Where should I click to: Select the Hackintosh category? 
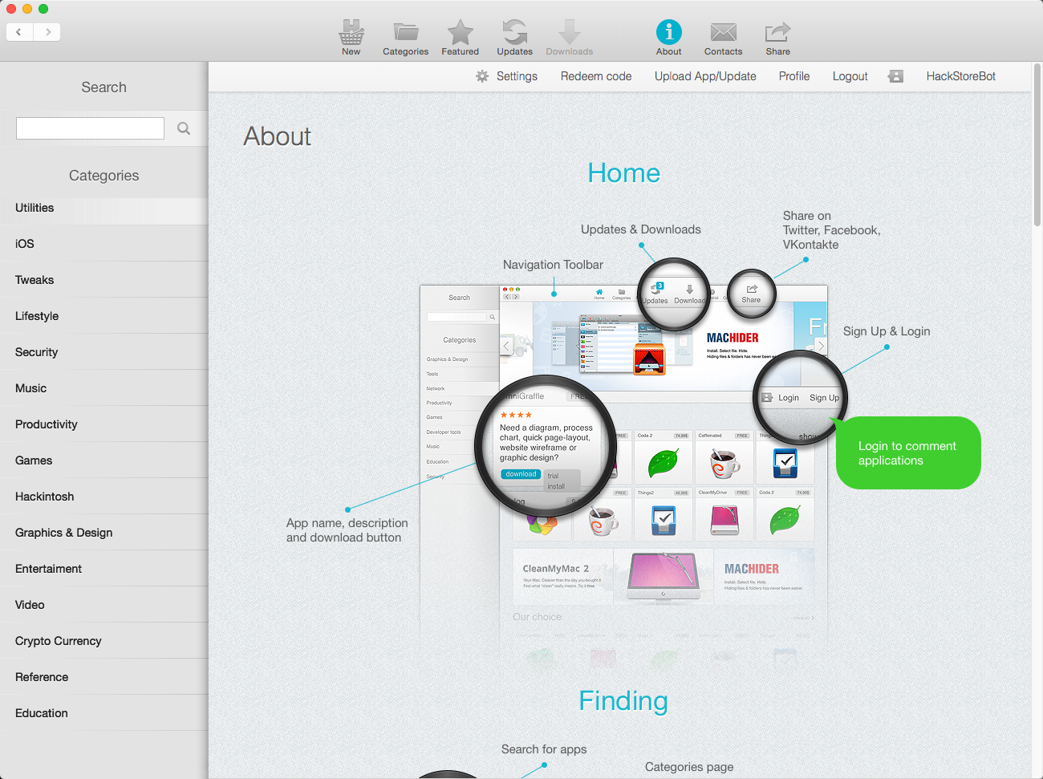[x=104, y=497]
